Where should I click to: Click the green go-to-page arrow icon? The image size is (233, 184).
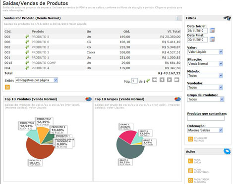click(148, 81)
